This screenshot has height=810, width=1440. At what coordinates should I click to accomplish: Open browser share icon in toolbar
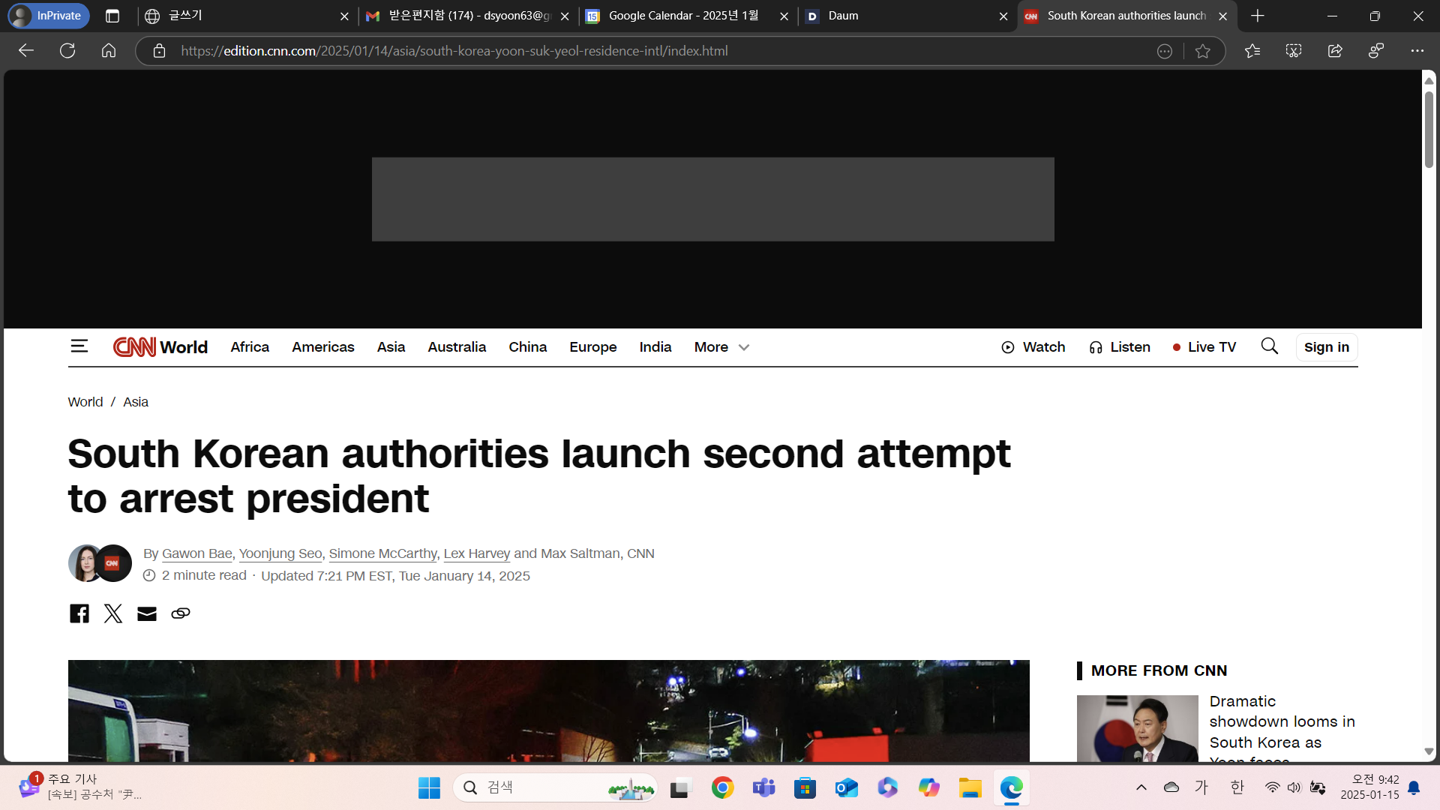tap(1335, 51)
